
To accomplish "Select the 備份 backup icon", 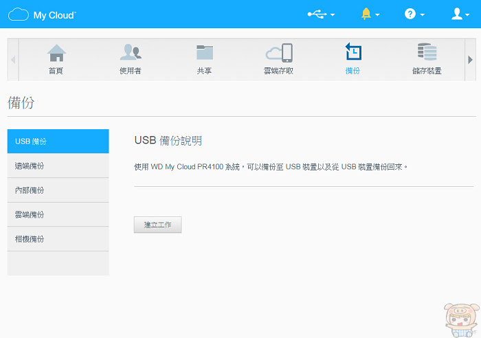I will (x=353, y=52).
